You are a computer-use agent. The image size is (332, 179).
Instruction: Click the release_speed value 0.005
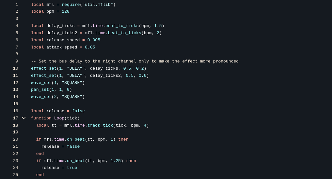pyautogui.click(x=94, y=40)
